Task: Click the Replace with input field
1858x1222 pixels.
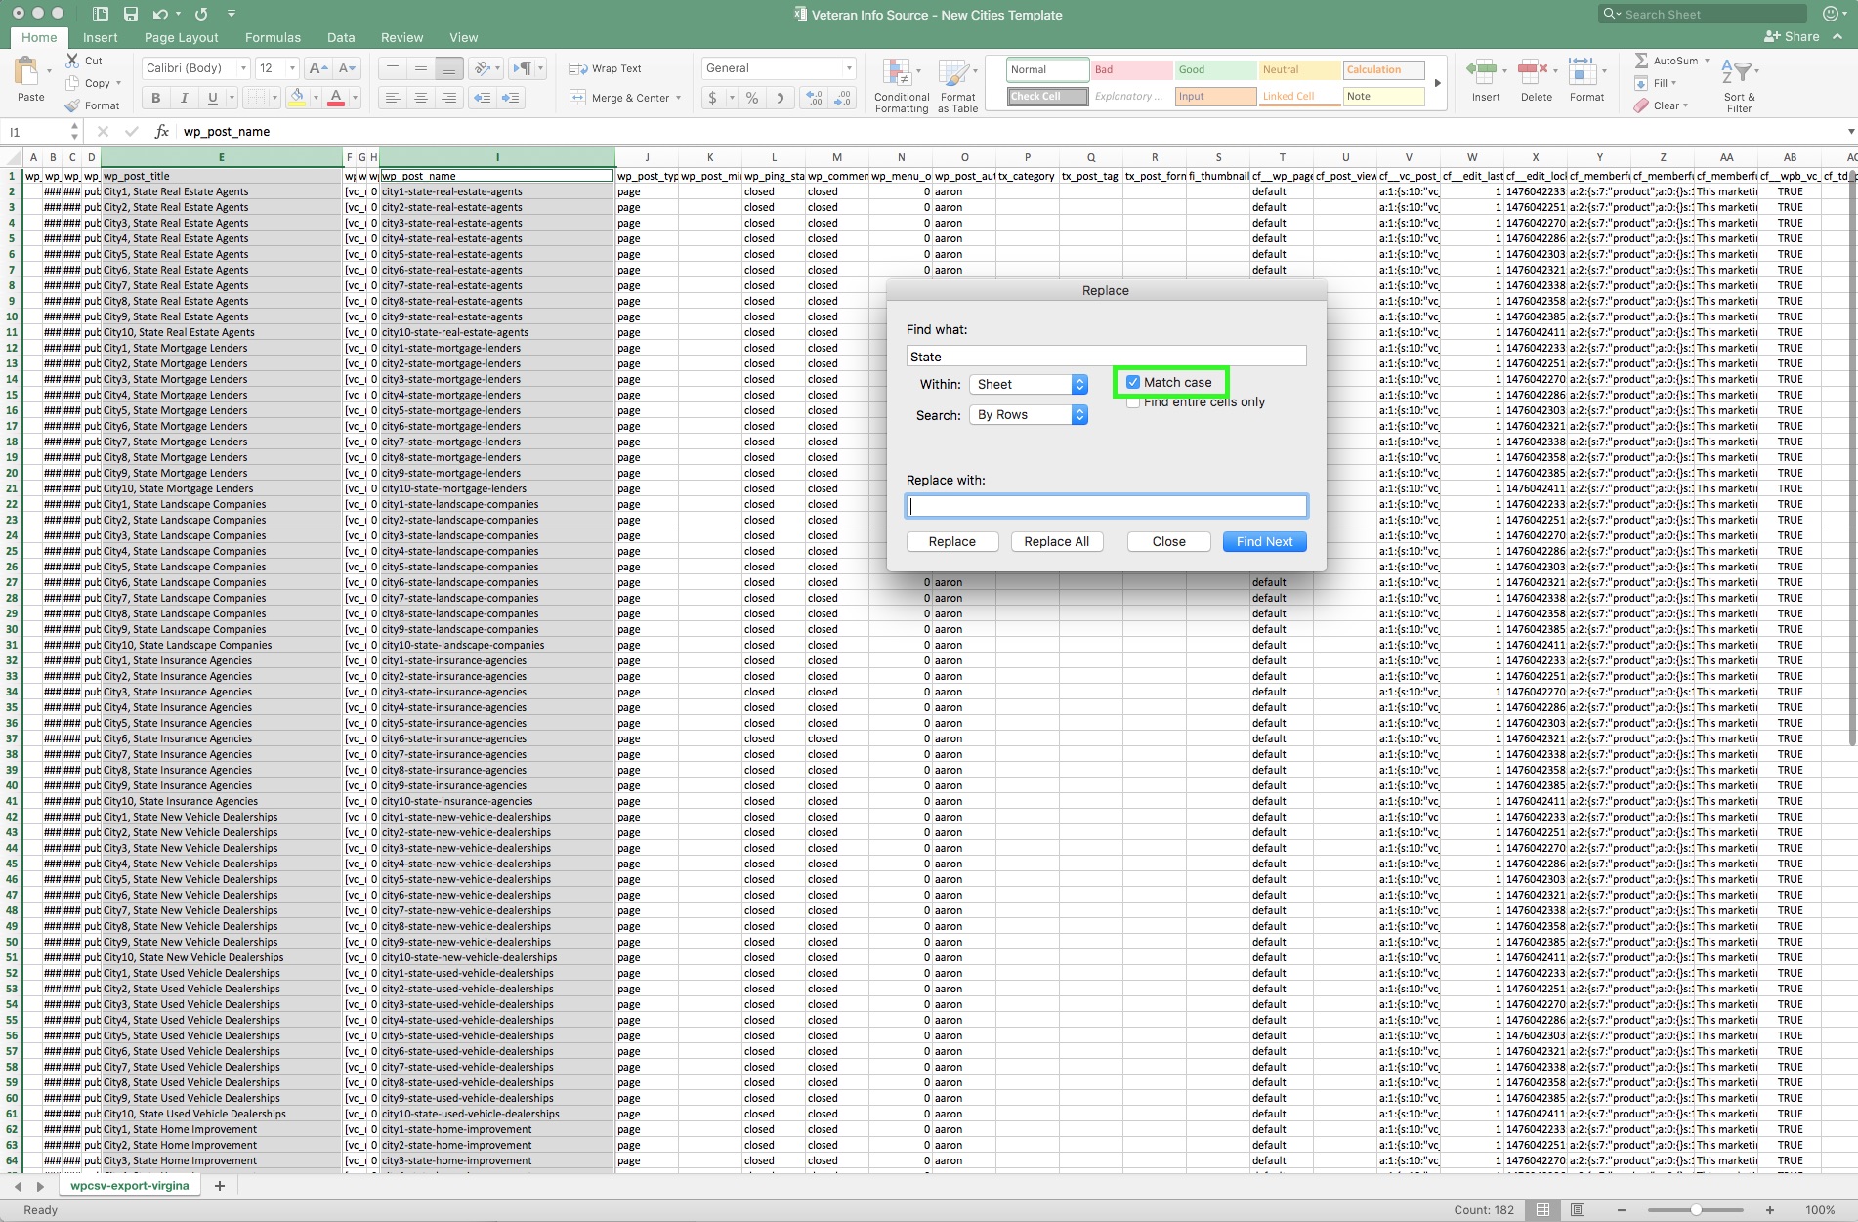Action: tap(1106, 506)
